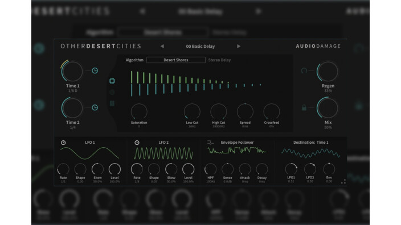Click the LFO 2 waveform display
Viewport: 401px width, 225px height.
(163, 153)
